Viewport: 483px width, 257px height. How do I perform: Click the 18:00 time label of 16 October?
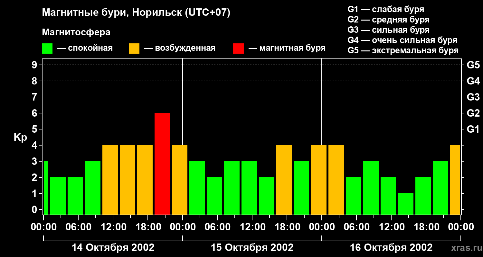[426, 227]
